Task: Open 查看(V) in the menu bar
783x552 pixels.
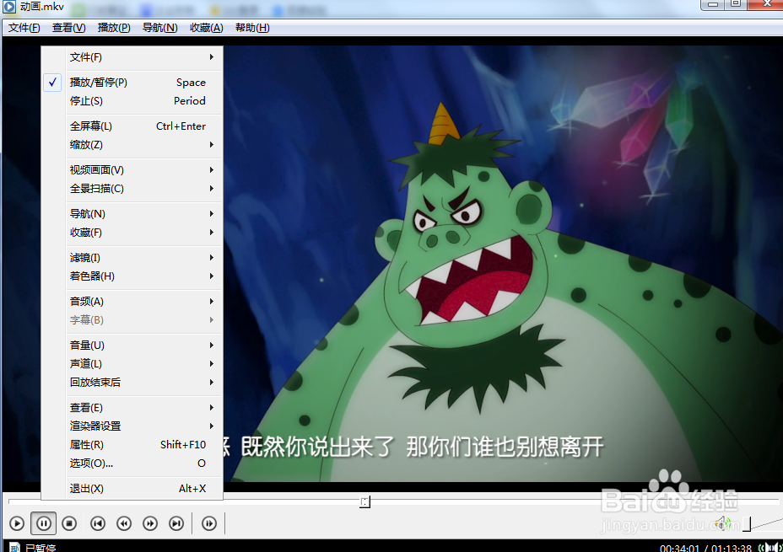Action: coord(69,28)
